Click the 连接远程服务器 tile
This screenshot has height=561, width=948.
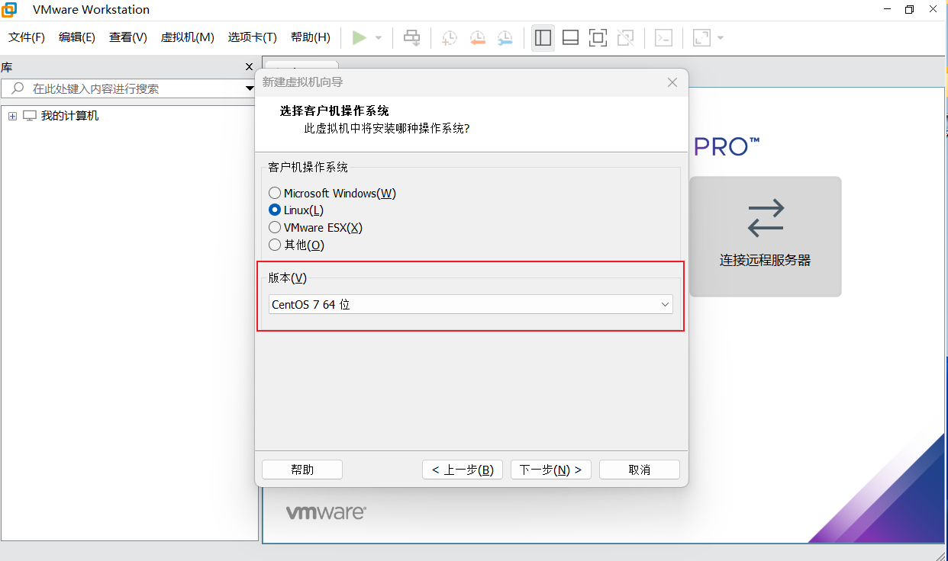(x=766, y=236)
